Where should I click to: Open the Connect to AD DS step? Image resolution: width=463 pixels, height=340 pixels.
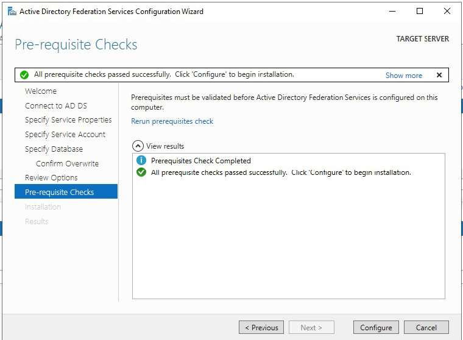[56, 106]
